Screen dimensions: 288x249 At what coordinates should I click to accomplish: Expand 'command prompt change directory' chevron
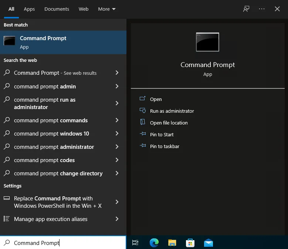click(117, 173)
